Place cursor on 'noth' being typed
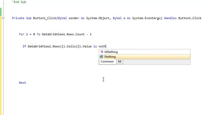 pos(102,46)
